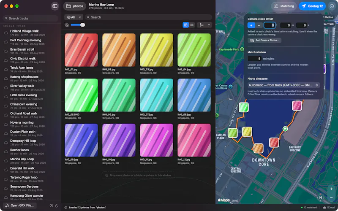Zoom in the map with plus
This screenshot has width=338, height=211.
point(331,189)
